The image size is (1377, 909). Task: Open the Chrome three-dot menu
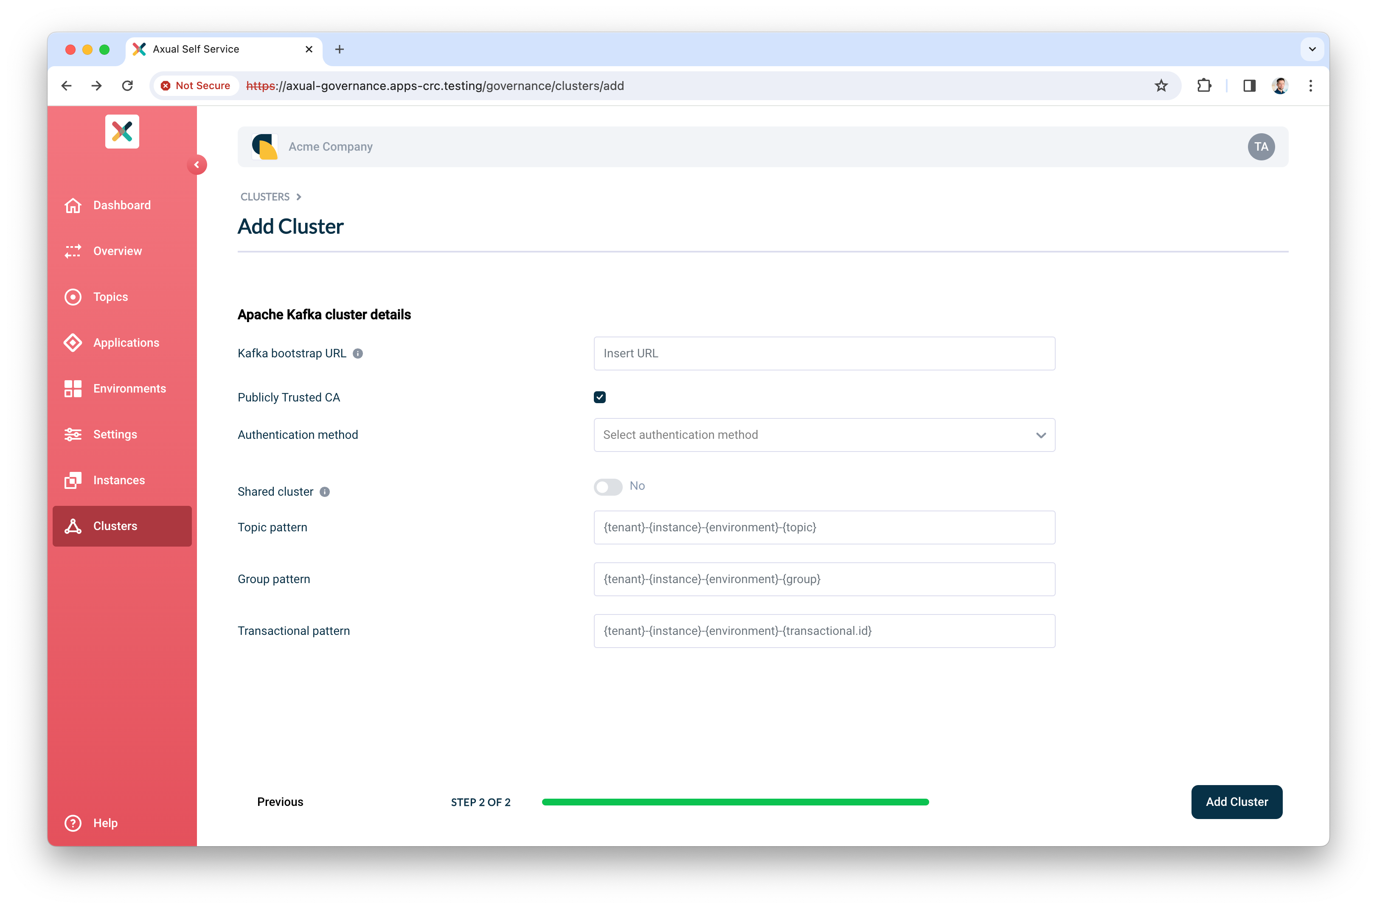coord(1310,85)
